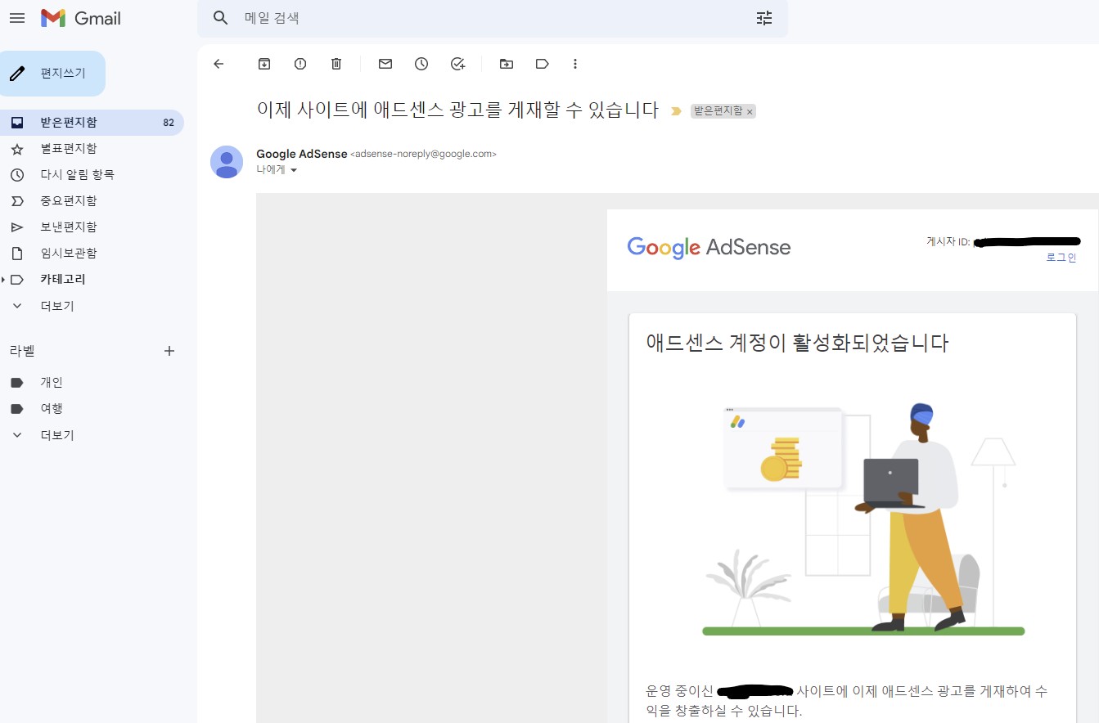This screenshot has height=723, width=1099.
Task: Delete this email with trash icon
Action: coord(336,64)
